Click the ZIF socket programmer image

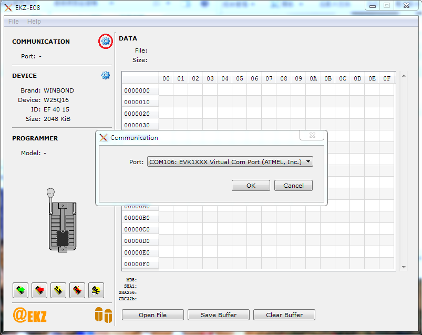(x=62, y=221)
